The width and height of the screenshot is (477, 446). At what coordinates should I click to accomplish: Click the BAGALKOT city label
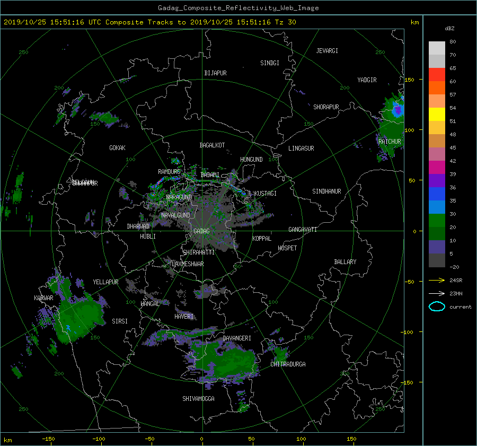point(212,145)
